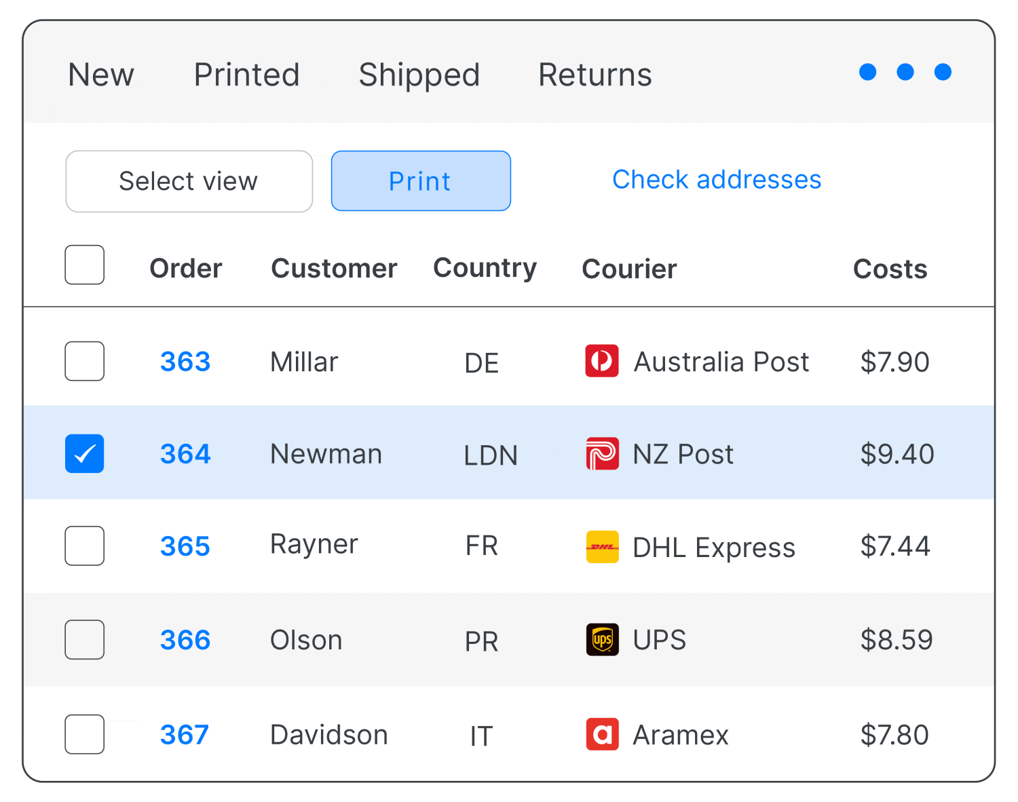Toggle the select-all orders checkbox
The width and height of the screenshot is (1018, 802).
[85, 265]
